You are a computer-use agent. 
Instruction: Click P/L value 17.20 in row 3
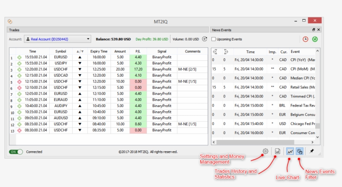138,69
